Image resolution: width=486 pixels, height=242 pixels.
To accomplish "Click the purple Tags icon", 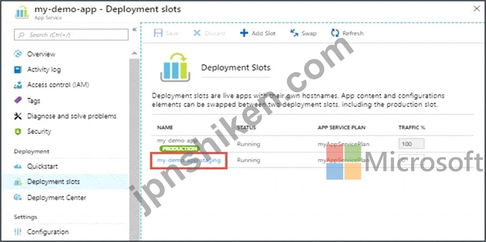I will coord(18,100).
